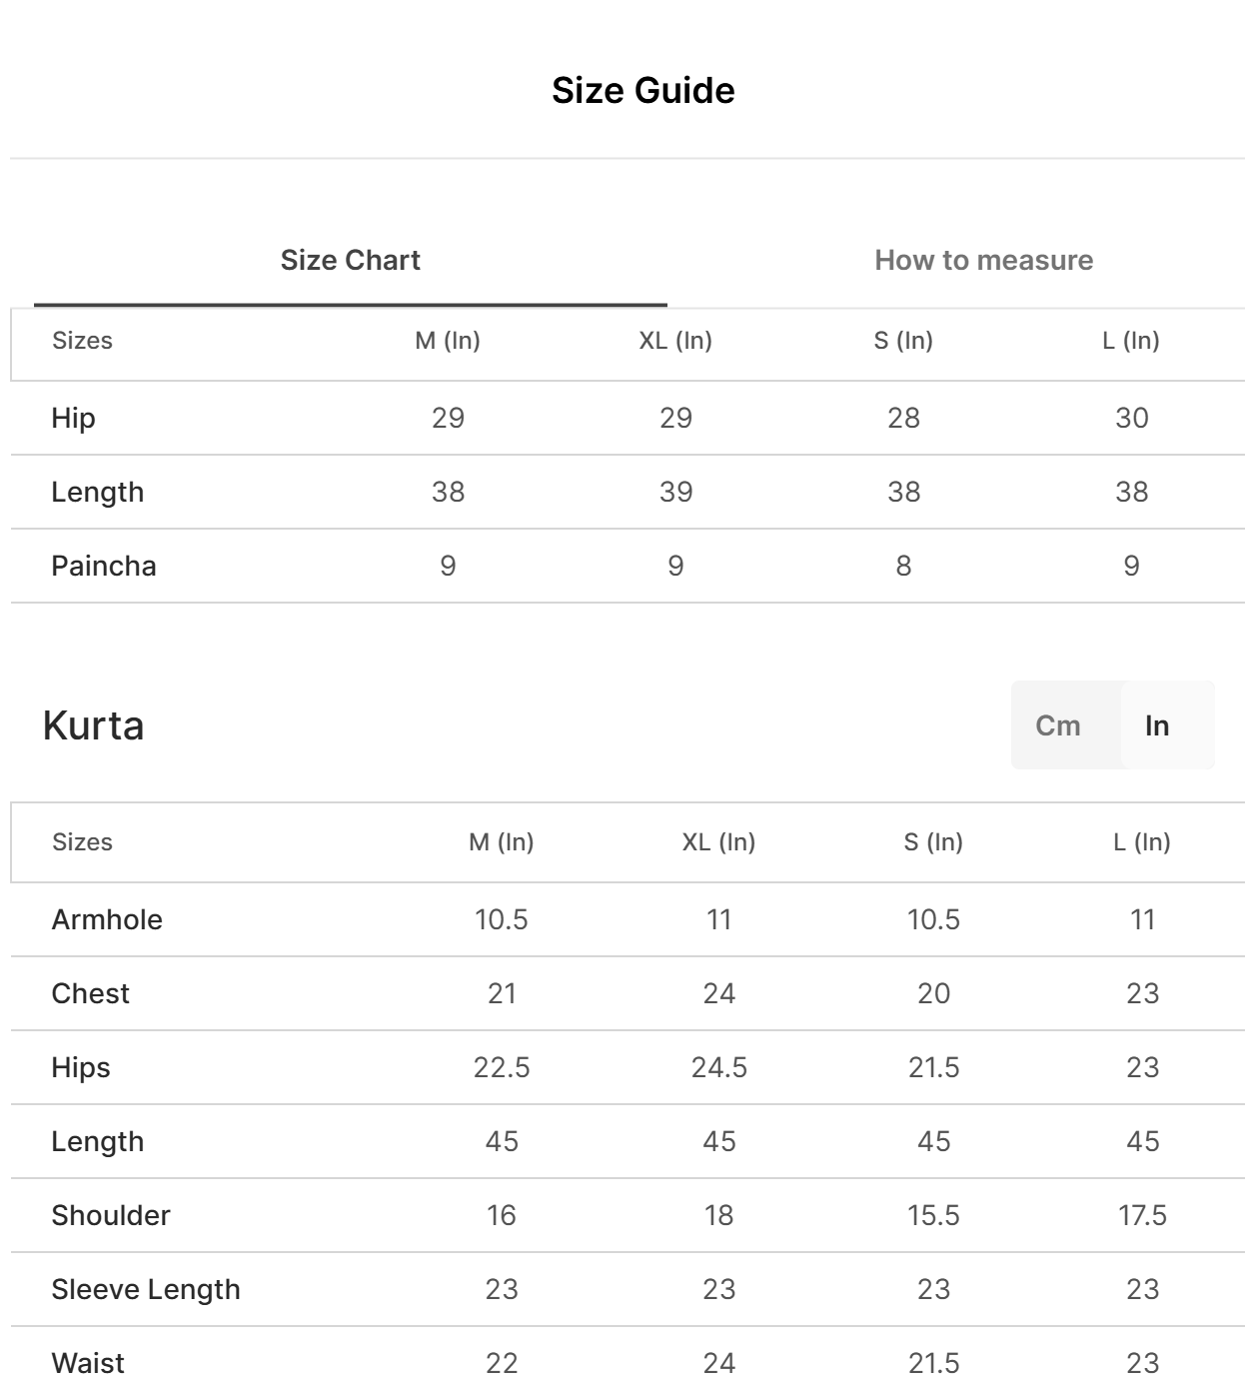Click the Kurta table Sizes header cell
Image resolution: width=1245 pixels, height=1385 pixels.
[x=82, y=842]
